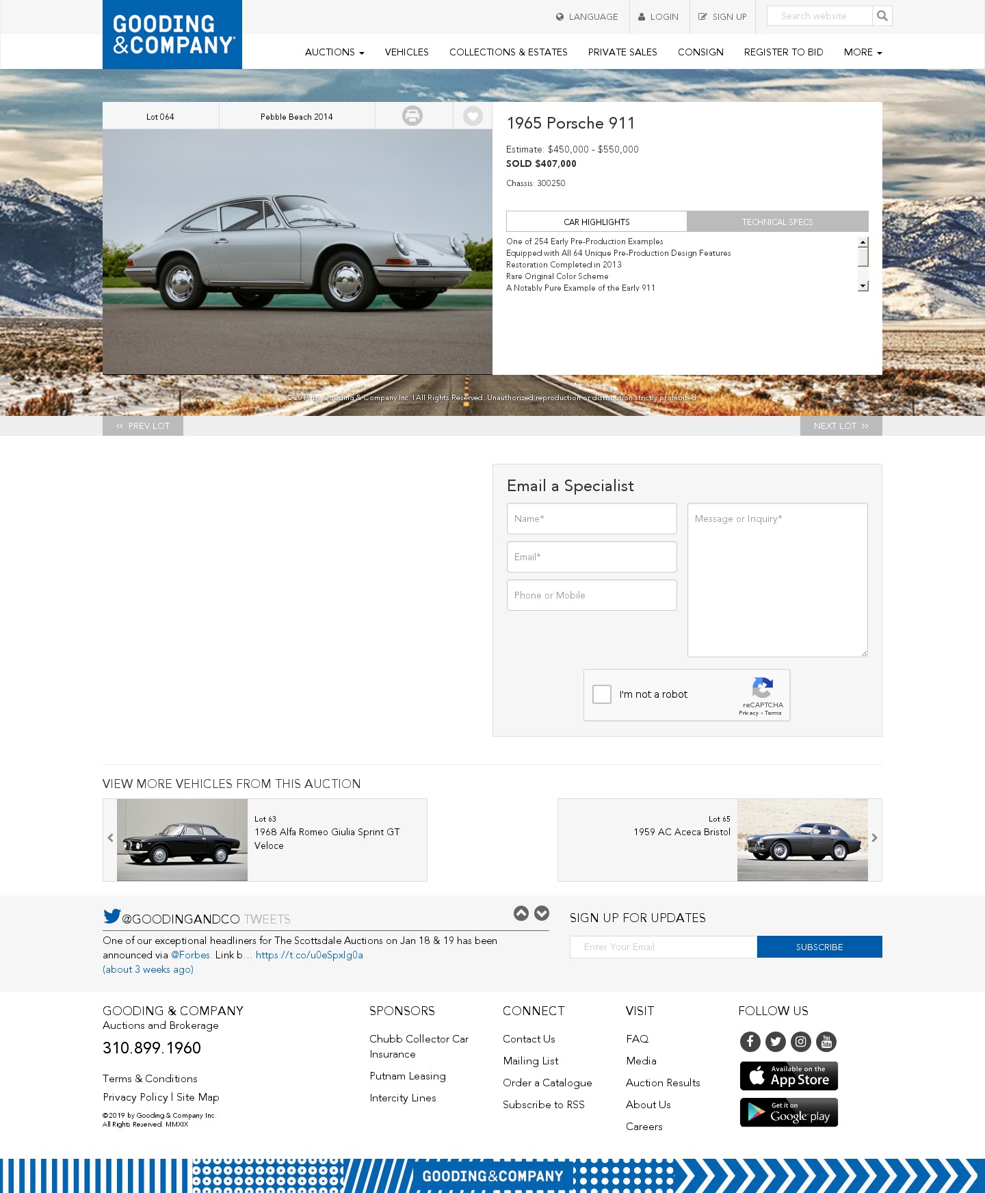Click the Sign Up link

[722, 16]
